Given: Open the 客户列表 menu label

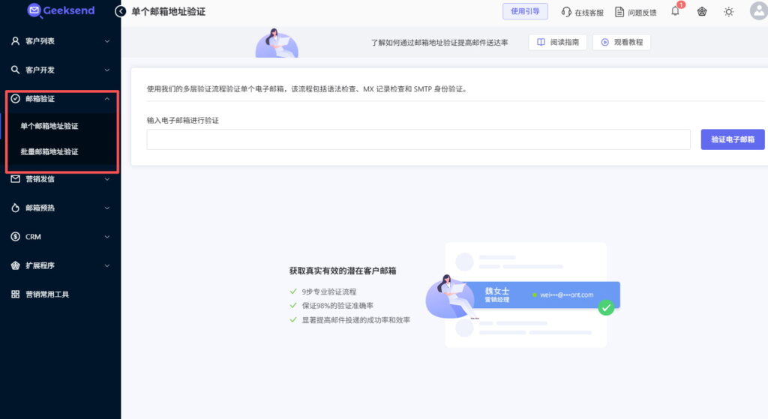Looking at the screenshot, I should [40, 41].
